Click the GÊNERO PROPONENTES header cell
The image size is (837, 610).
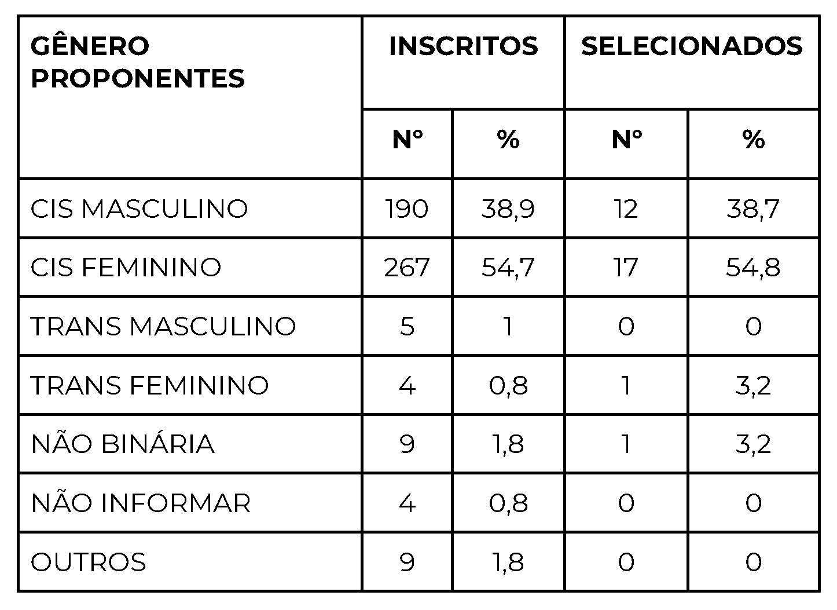point(138,62)
